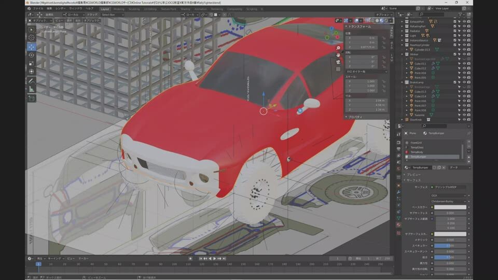Image resolution: width=498 pixels, height=280 pixels.
Task: Open the GGX distribution dropdown
Action: 449,195
